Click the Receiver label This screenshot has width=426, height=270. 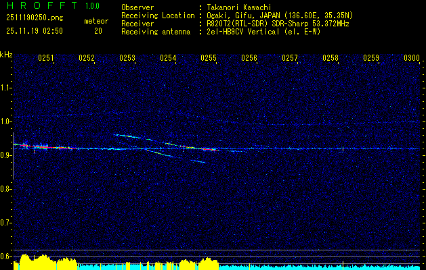coord(137,24)
